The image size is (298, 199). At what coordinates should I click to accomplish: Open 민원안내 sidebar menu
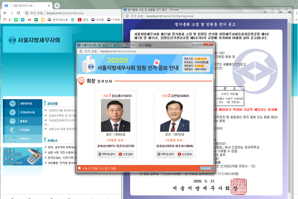point(23,139)
